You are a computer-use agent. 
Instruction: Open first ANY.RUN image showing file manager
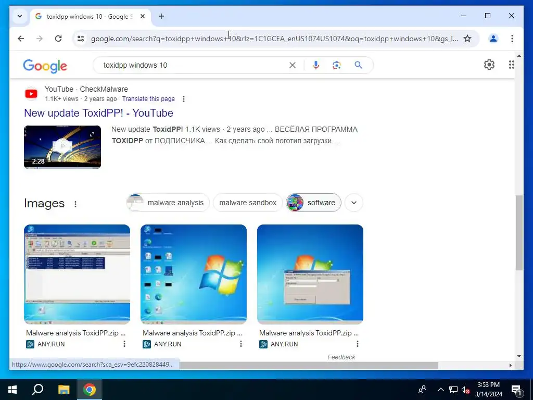coord(77,274)
